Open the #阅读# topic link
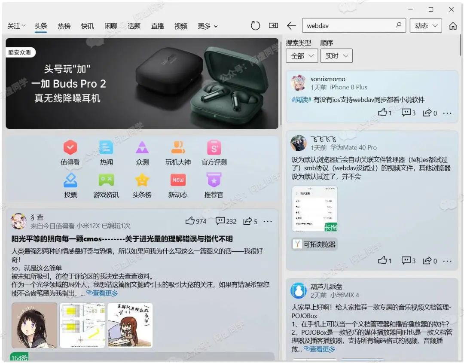The image size is (464, 363). pos(301,100)
